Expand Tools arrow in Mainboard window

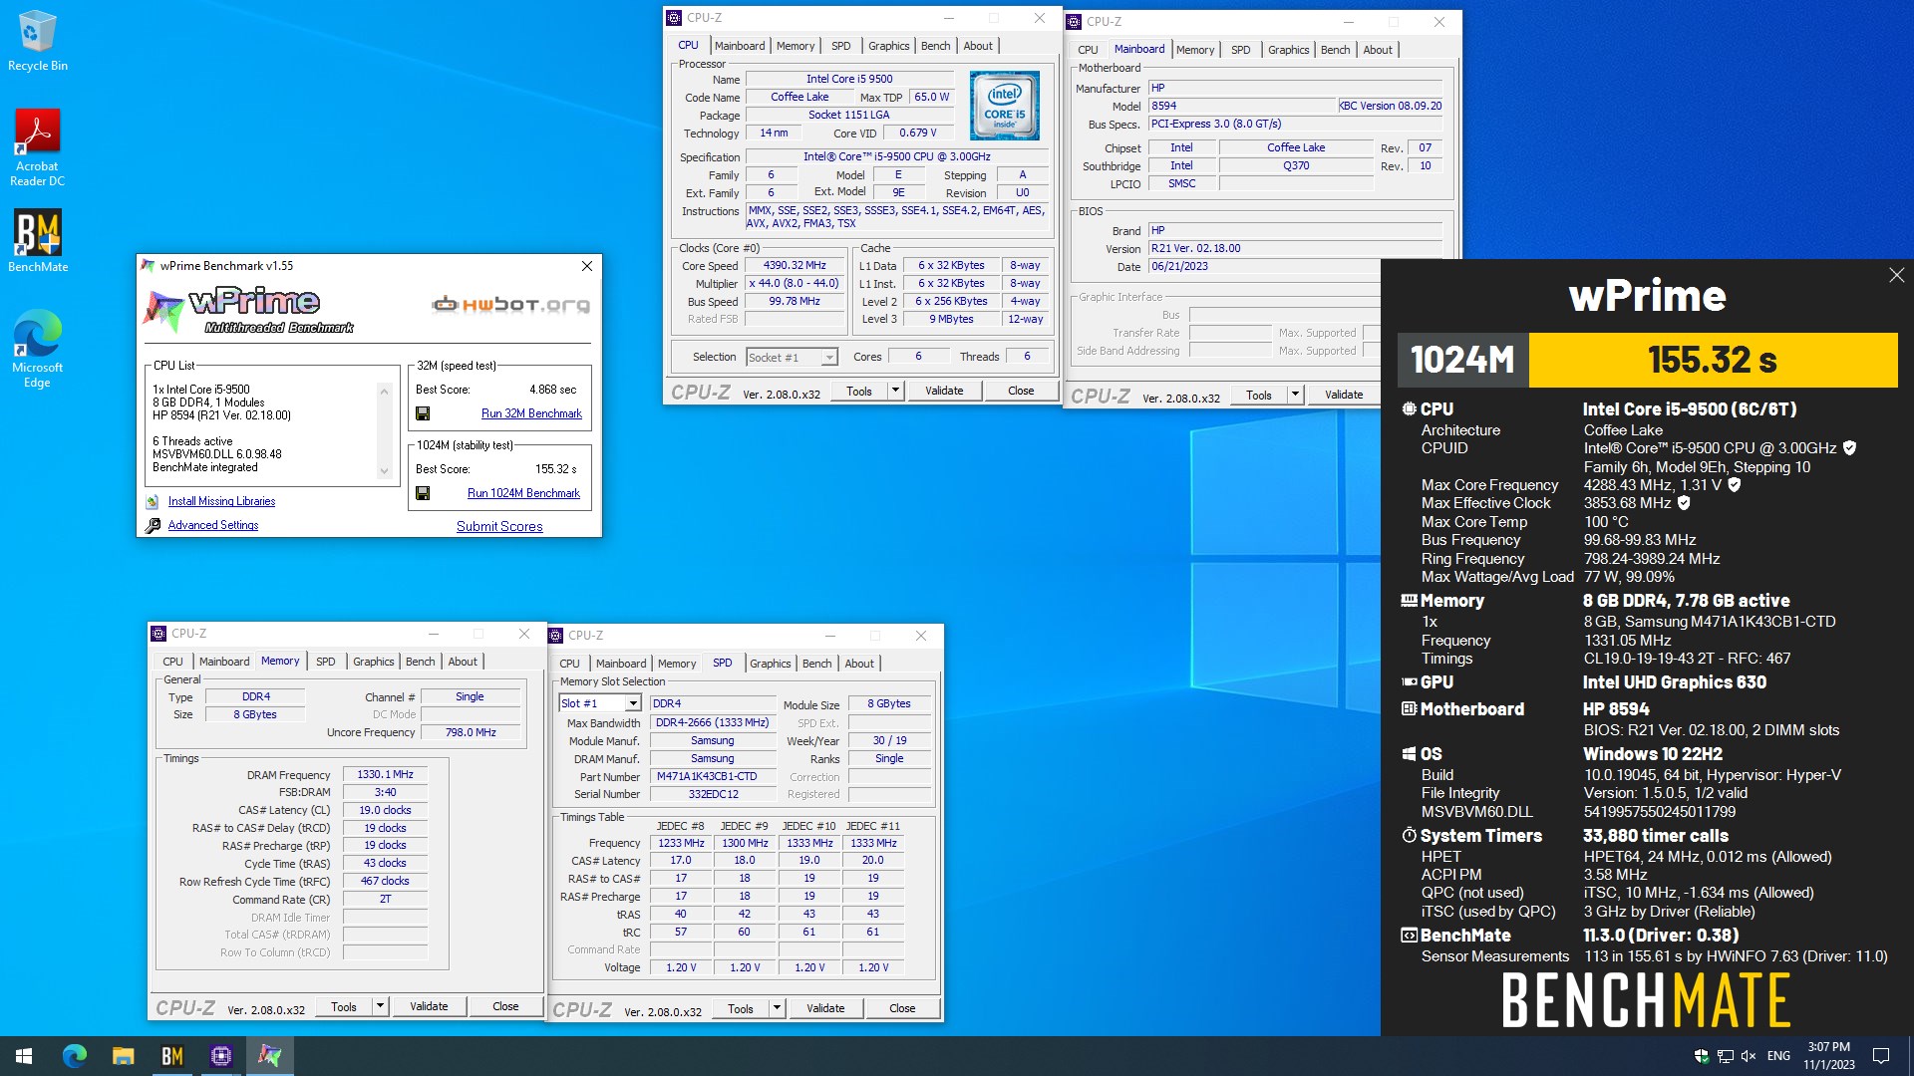coord(1295,395)
